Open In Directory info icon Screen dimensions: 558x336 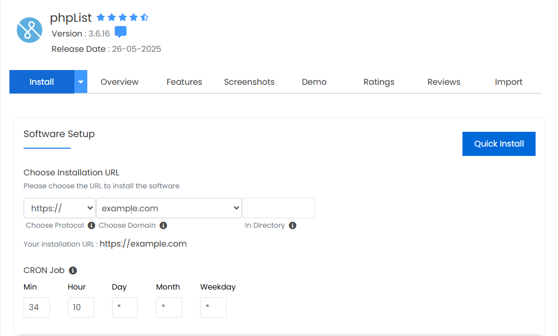293,225
